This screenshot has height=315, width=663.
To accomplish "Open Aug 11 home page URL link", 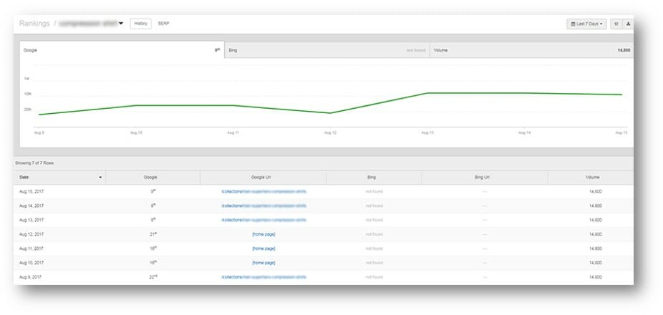I will 263,248.
